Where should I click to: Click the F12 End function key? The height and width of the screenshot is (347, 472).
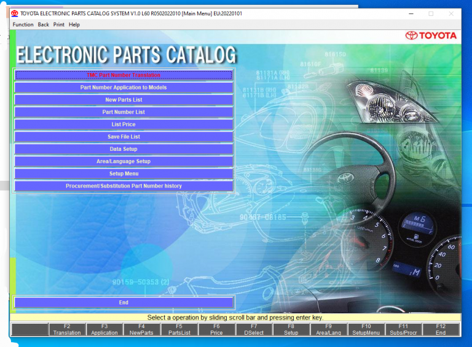[441, 329]
